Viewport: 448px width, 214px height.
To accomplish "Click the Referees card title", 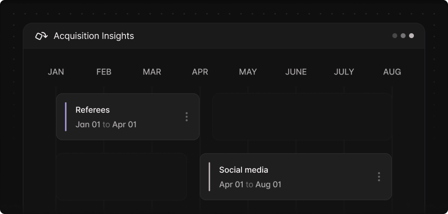I will [93, 110].
